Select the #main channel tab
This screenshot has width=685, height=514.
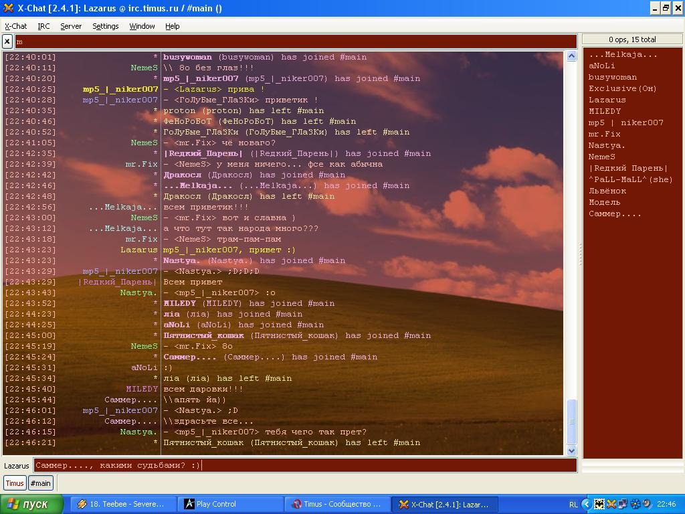click(40, 483)
